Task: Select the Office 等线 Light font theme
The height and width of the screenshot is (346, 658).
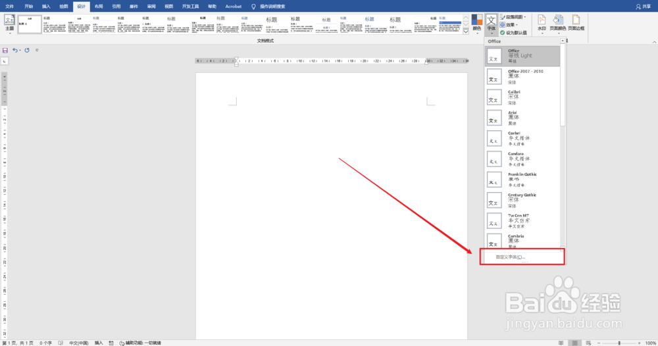Action: (522, 56)
